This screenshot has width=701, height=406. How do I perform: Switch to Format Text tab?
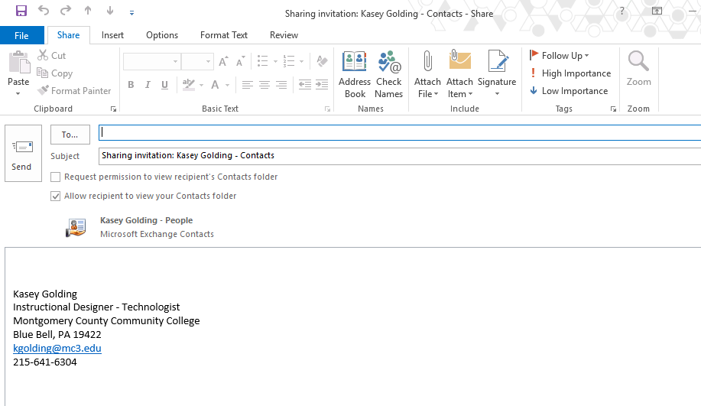click(223, 35)
